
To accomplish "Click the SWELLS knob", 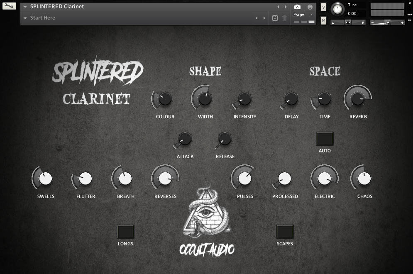I will [x=46, y=179].
